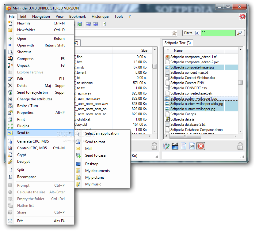Click the left panel vertical scrollbar thumb
Image resolution: width=255 pixels, height=231 pixels.
point(155,66)
